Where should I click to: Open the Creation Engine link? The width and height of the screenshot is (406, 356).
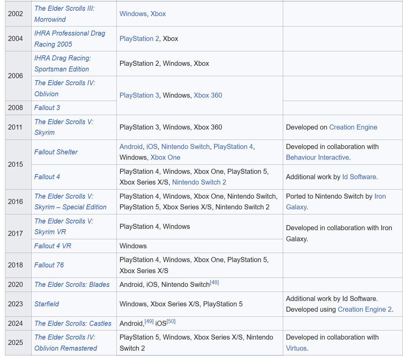353,127
